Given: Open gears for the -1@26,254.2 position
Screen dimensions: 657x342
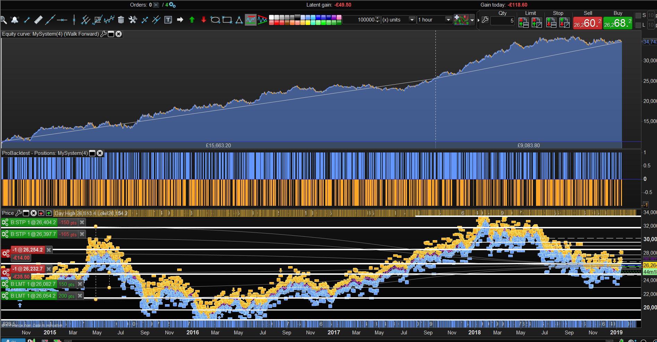Looking at the screenshot, I should tap(6, 254).
